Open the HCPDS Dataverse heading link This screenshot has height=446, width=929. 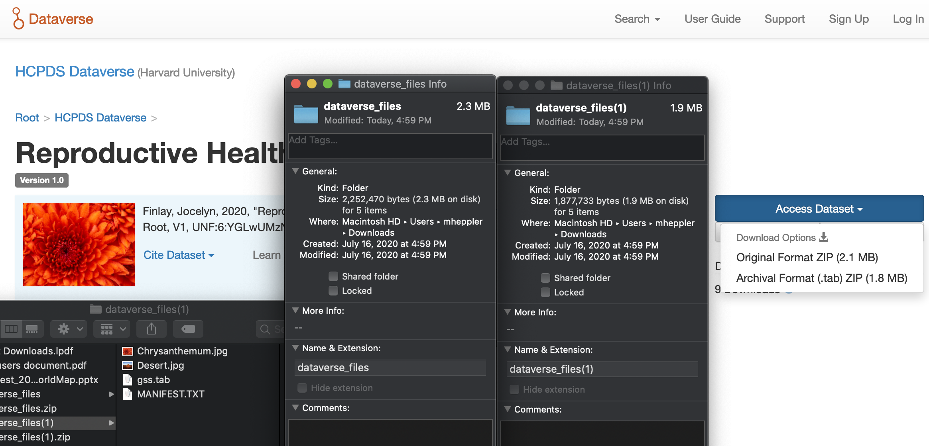[x=75, y=72]
